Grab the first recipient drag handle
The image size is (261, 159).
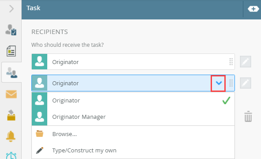[x=231, y=62]
